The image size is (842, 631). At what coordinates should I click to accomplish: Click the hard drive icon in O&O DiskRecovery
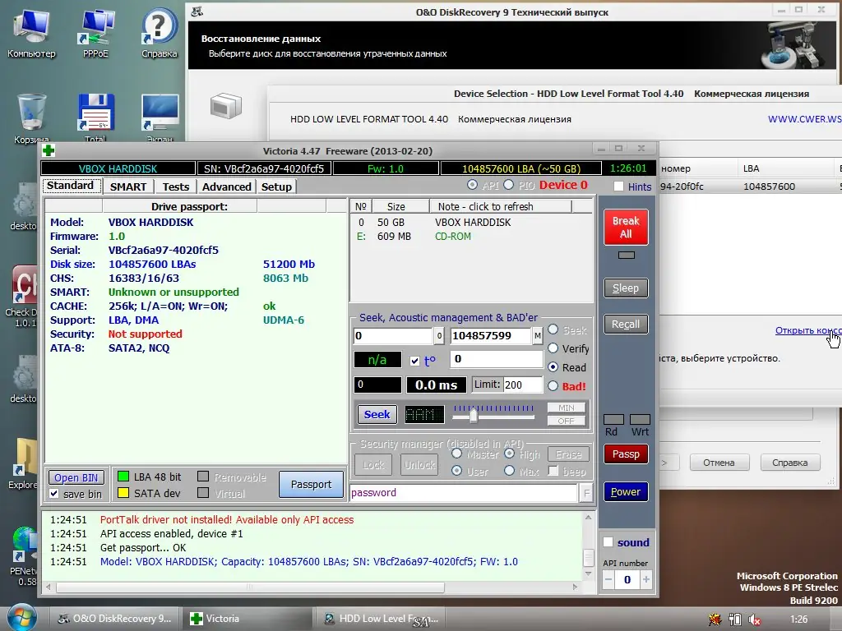[225, 105]
